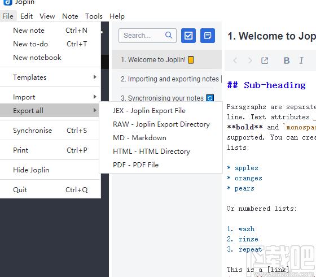This screenshot has width=316, height=277.
Task: Click the '2. rinse' list line
Action: (x=243, y=239)
